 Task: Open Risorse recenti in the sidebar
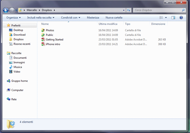click(22, 44)
